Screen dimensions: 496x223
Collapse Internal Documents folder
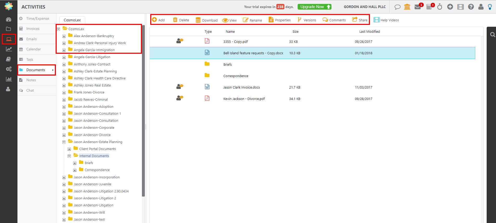tap(69, 156)
